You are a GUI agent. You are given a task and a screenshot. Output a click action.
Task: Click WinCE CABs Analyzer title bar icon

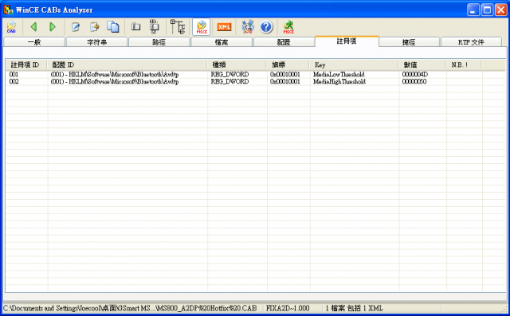pyautogui.click(x=8, y=10)
